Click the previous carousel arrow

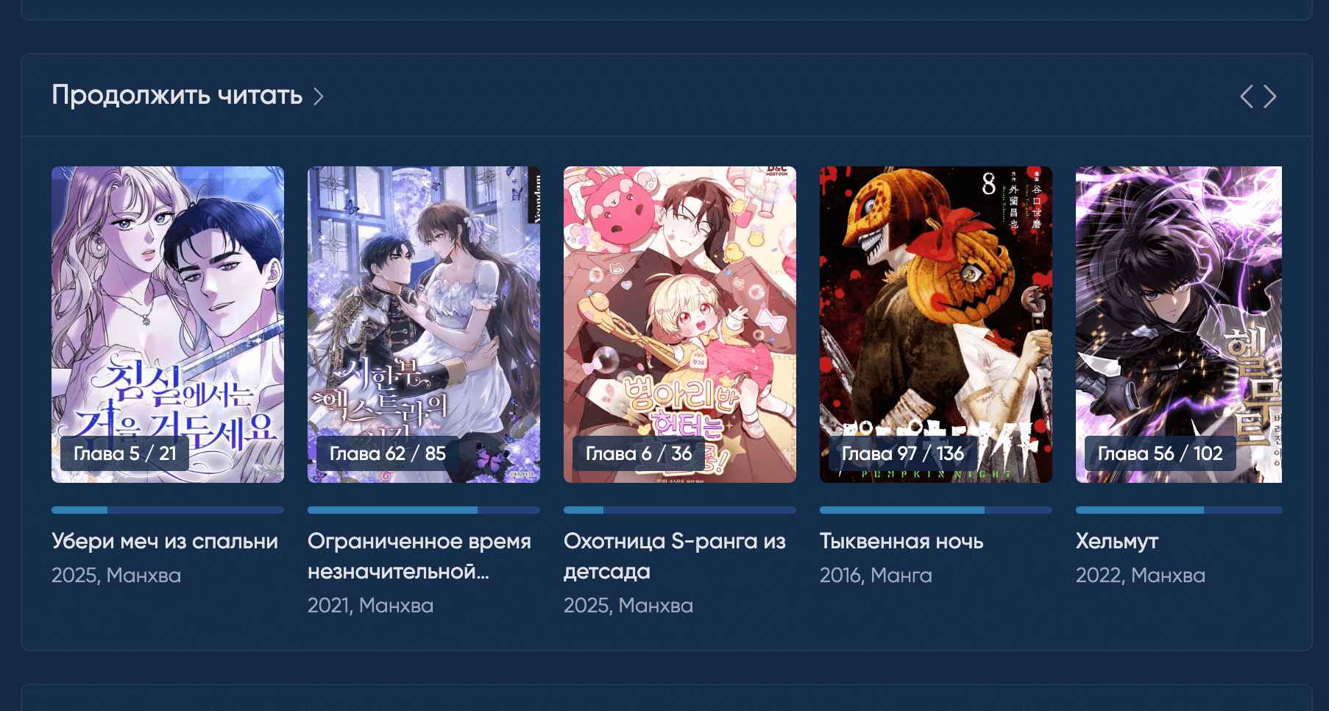click(1247, 96)
